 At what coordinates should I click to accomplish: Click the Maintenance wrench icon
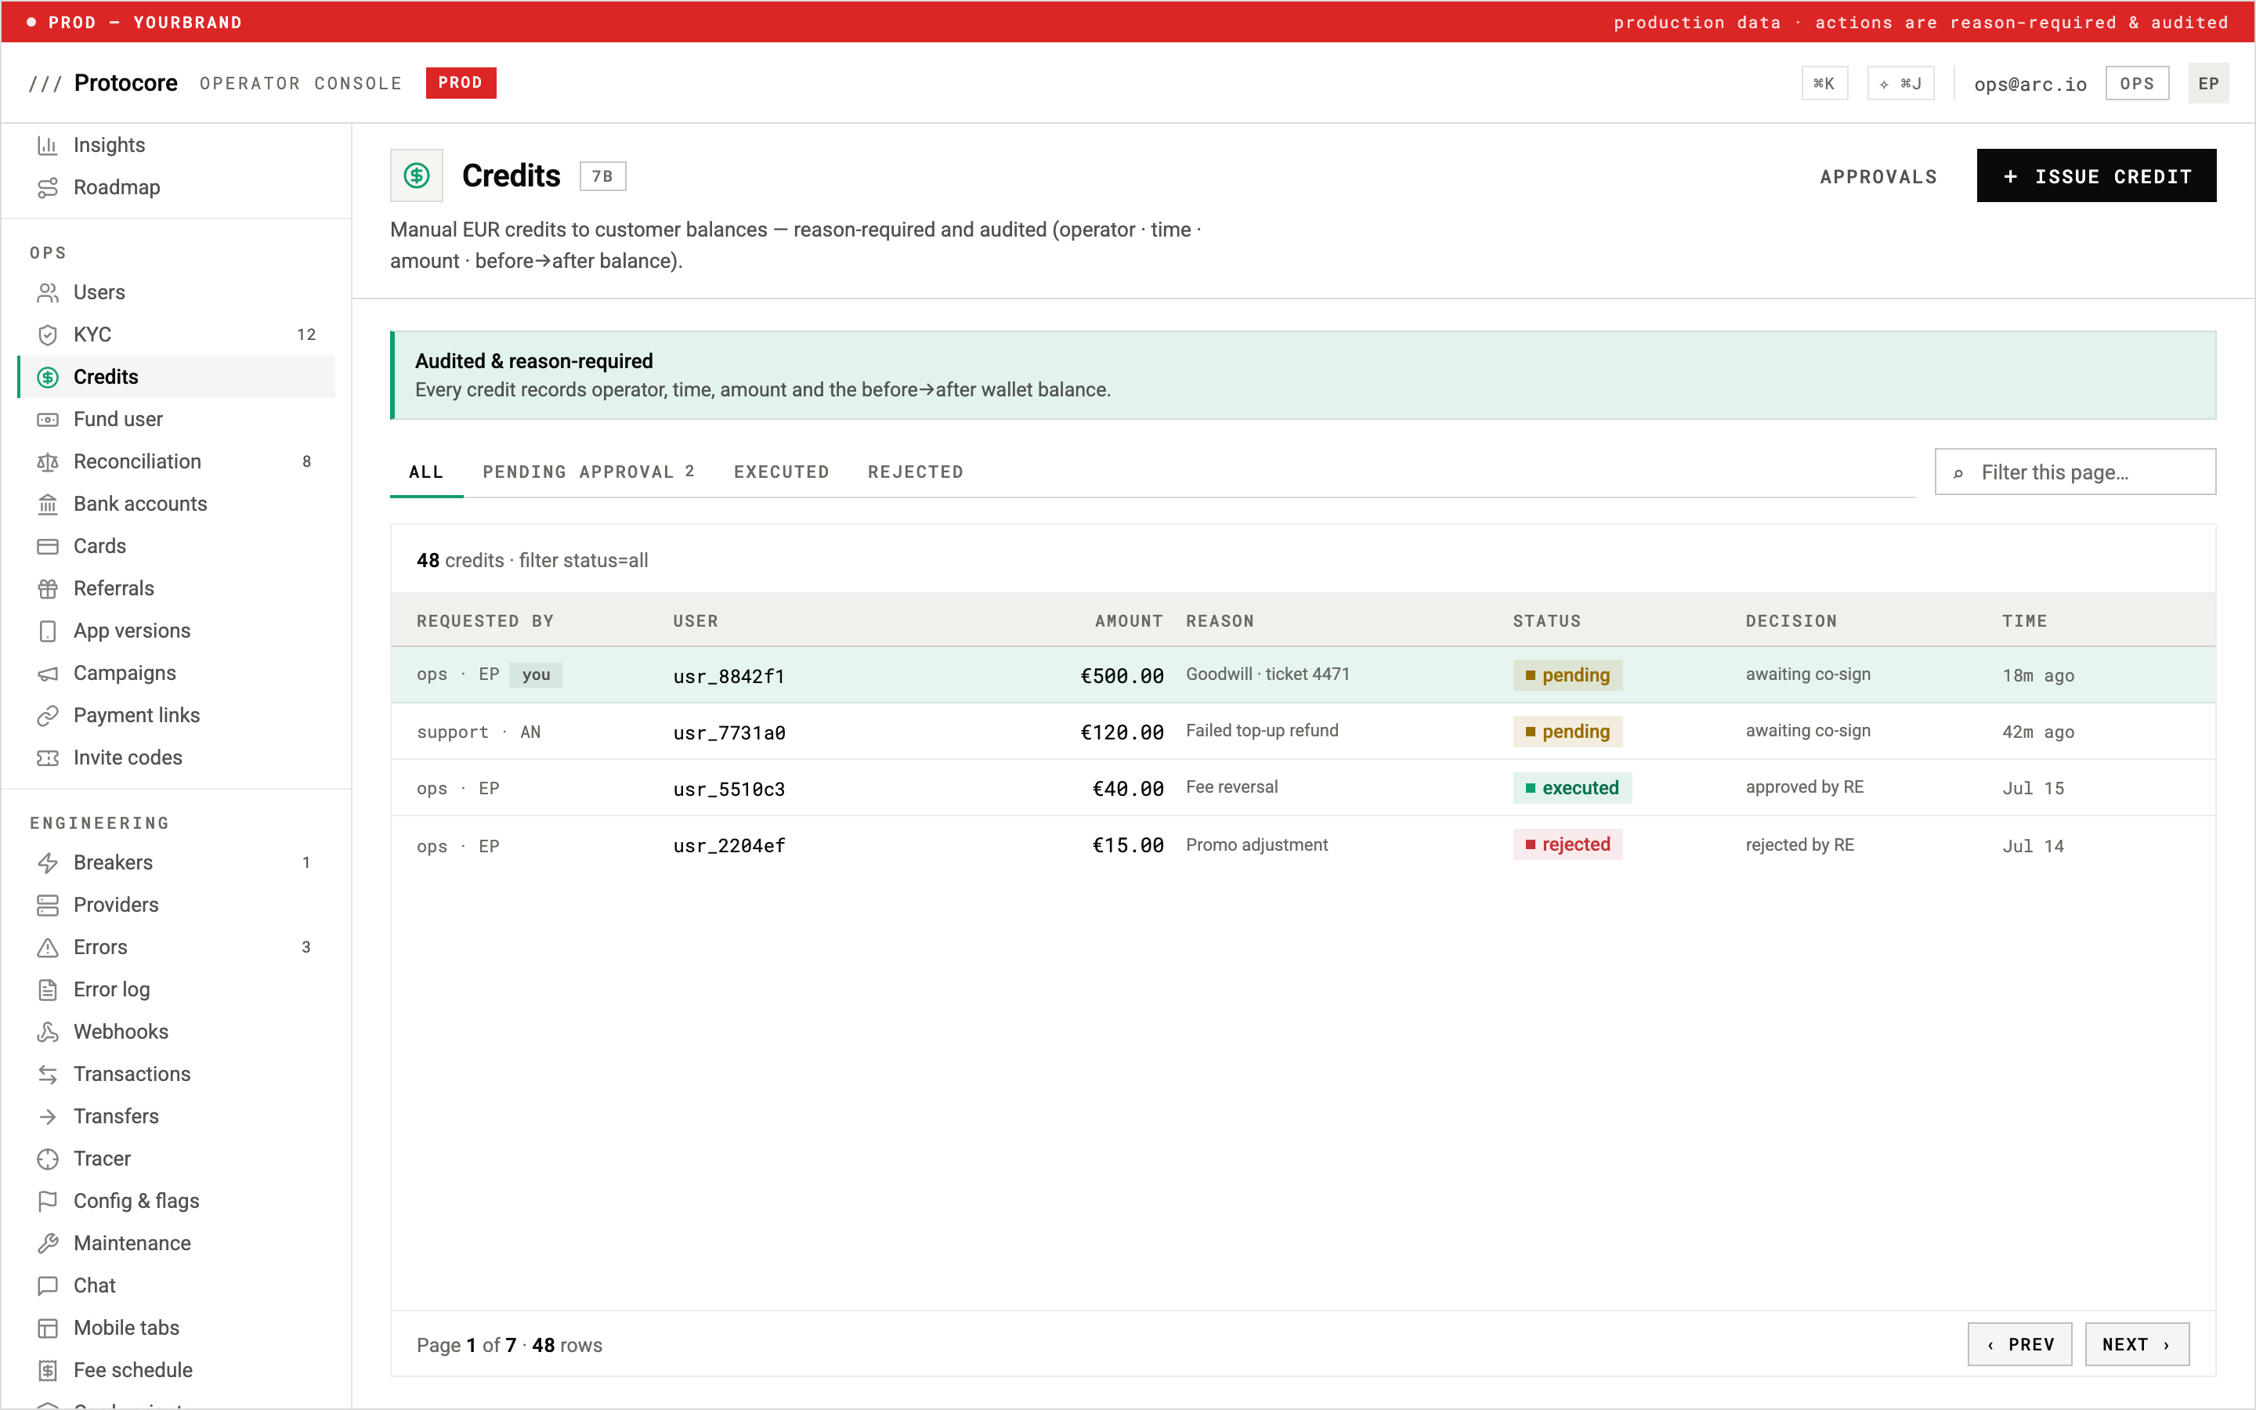click(48, 1243)
